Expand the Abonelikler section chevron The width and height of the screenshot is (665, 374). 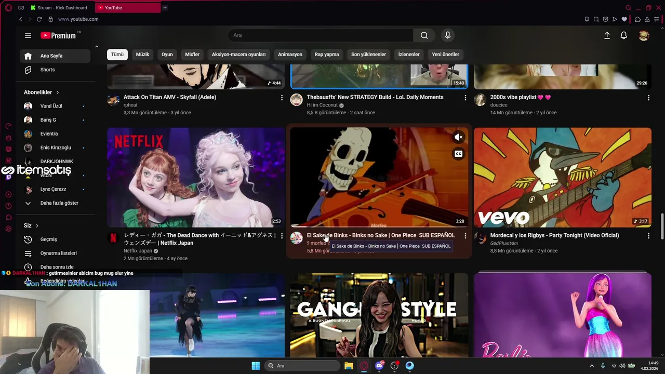tap(57, 92)
